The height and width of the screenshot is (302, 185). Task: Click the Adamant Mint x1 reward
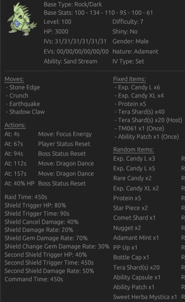(136, 238)
